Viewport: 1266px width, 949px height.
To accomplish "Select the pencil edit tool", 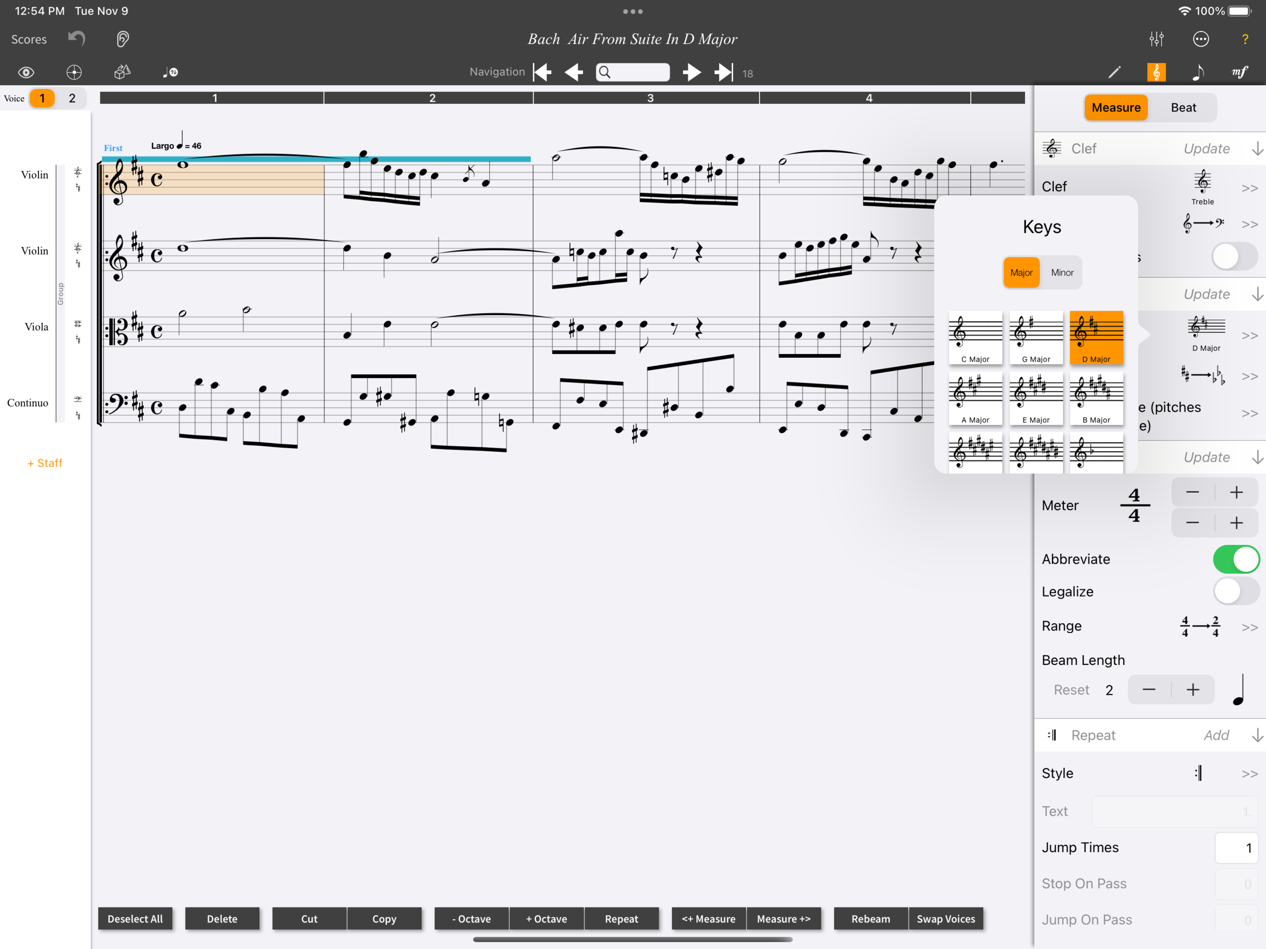I will [1114, 72].
